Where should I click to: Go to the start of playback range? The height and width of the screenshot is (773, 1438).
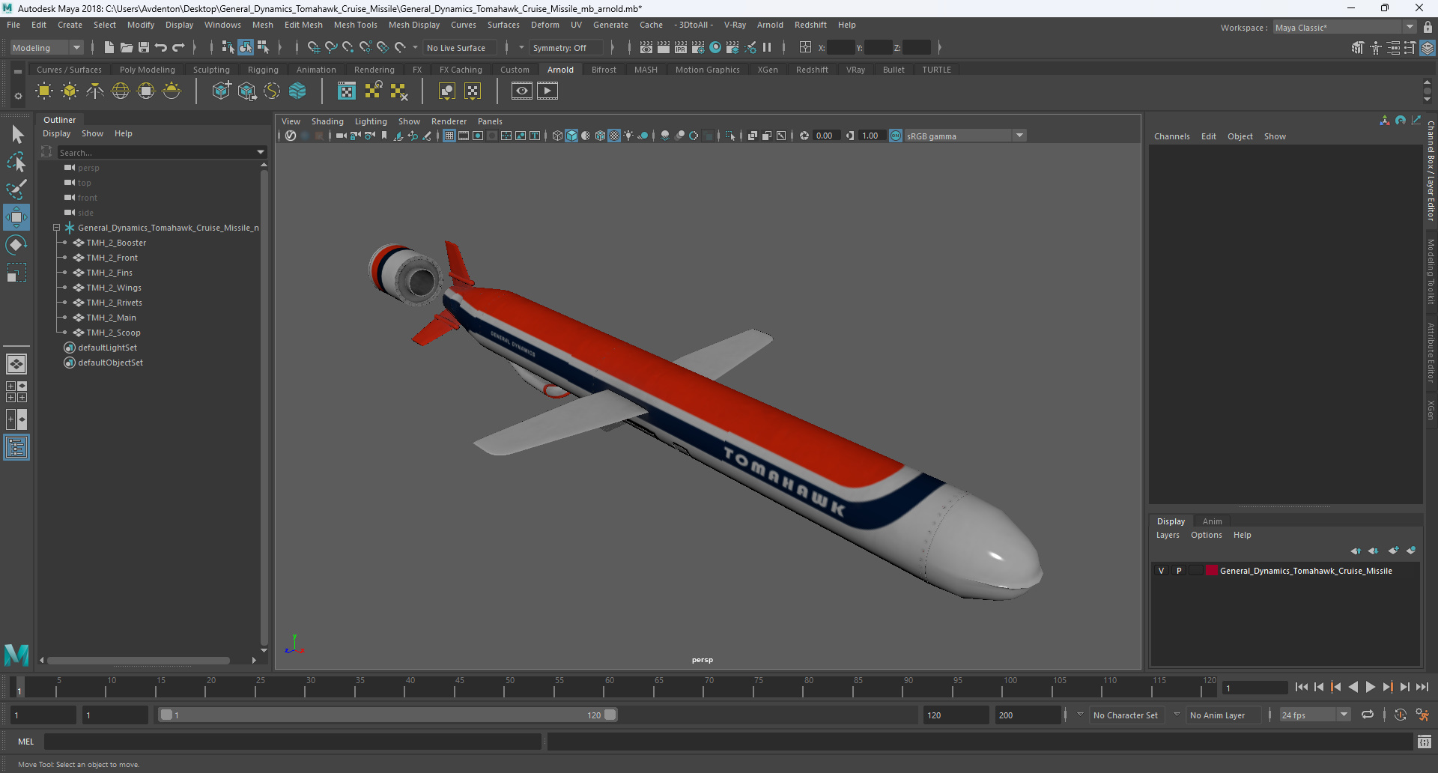pyautogui.click(x=1301, y=687)
